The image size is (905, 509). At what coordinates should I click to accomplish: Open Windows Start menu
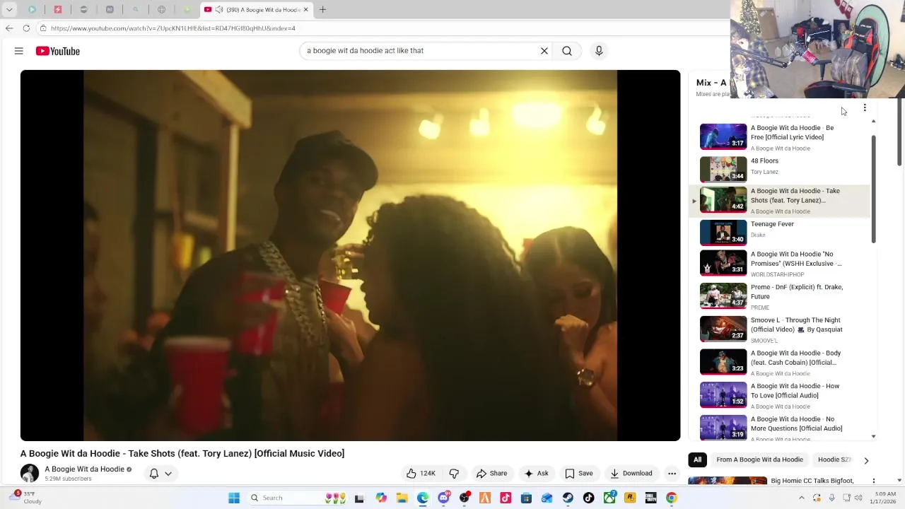[x=234, y=498]
